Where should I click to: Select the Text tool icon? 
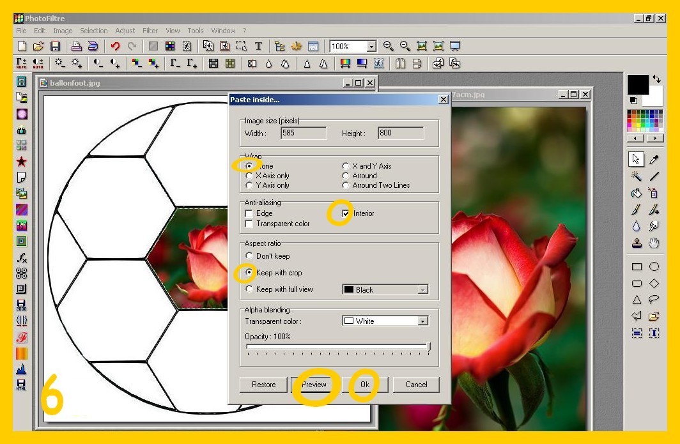click(x=258, y=46)
